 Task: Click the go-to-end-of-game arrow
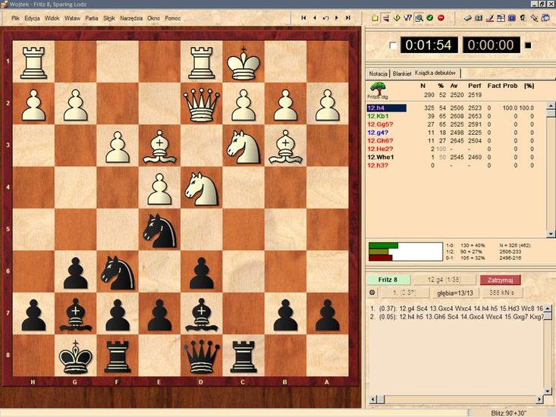click(x=347, y=17)
